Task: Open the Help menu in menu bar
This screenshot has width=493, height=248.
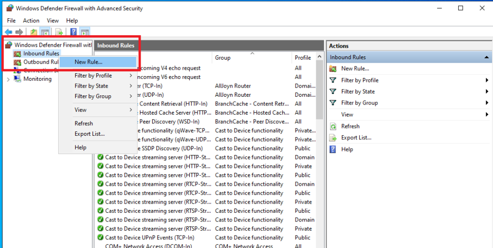Action: (x=72, y=20)
